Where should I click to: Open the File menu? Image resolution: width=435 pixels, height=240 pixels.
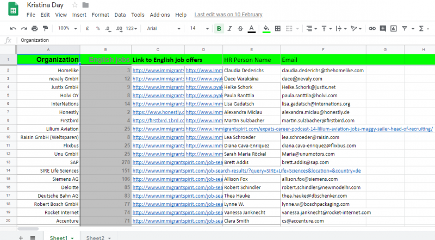coord(31,15)
